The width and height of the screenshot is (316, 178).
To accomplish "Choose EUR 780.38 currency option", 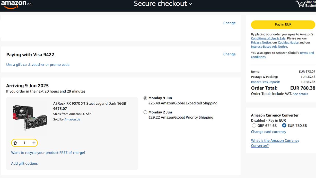I will coord(284,126).
